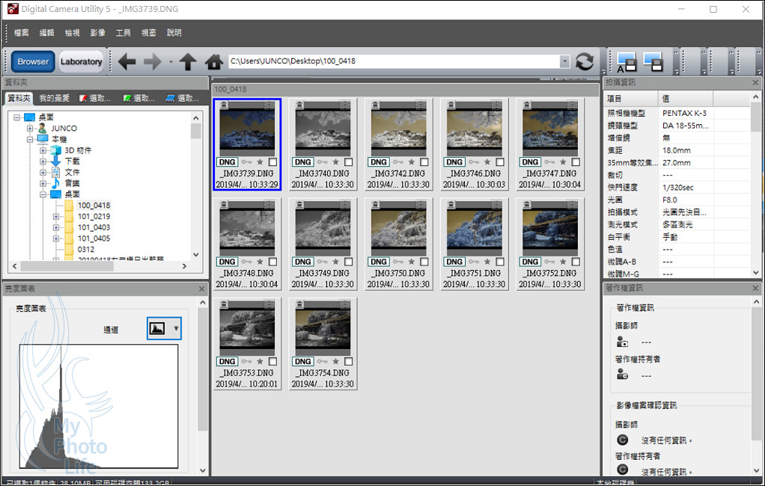Switch to Laboratory mode
This screenshot has height=486, width=765.
pyautogui.click(x=81, y=61)
